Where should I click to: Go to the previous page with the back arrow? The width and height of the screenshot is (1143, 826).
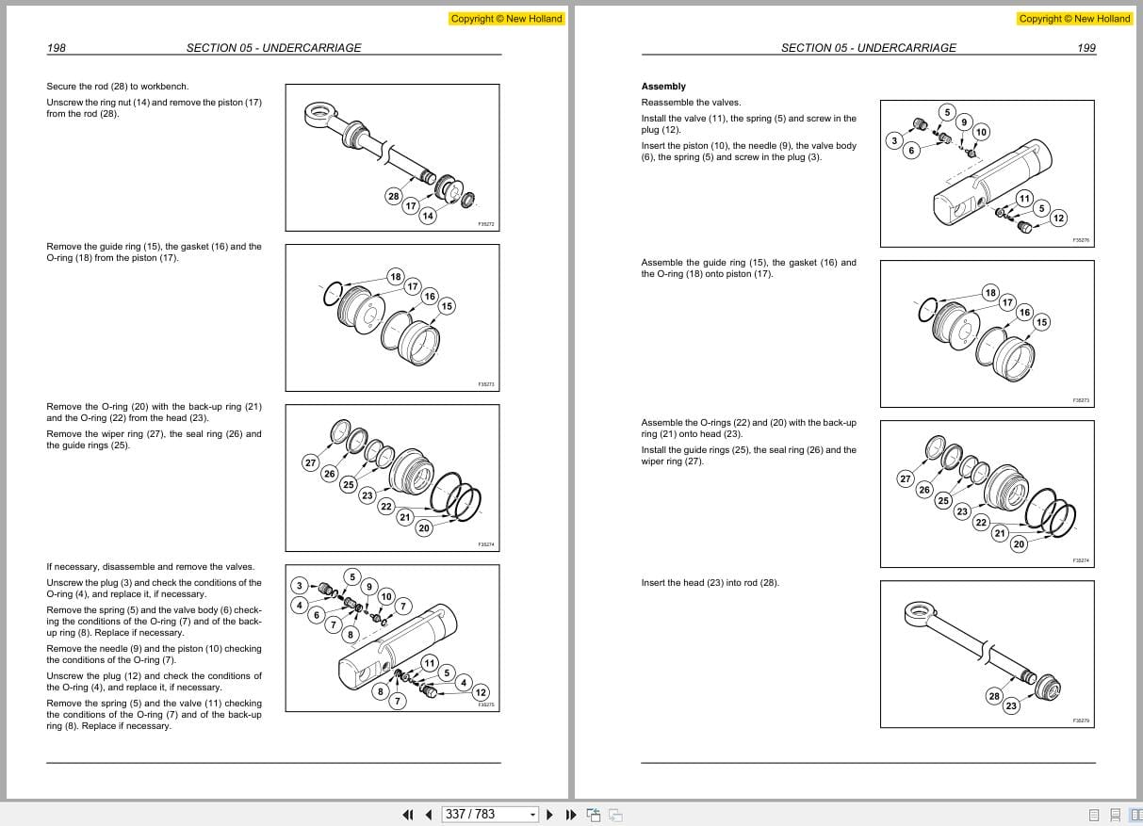[x=429, y=815]
